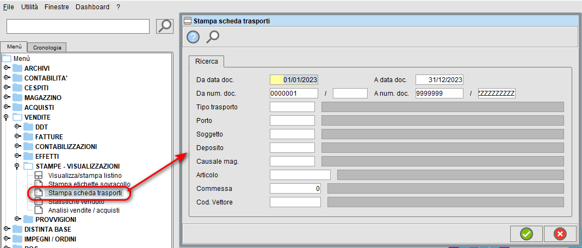Click the Cod. Vettore field
The height and width of the screenshot is (248, 582).
(x=295, y=202)
